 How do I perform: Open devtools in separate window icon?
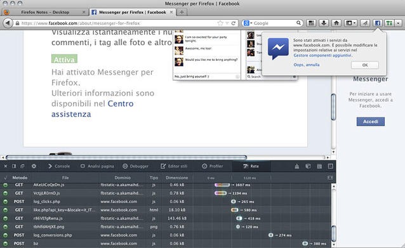tap(22, 166)
